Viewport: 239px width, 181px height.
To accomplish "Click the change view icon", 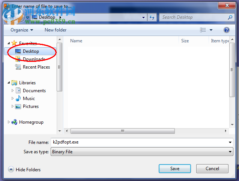I will click(203, 30).
